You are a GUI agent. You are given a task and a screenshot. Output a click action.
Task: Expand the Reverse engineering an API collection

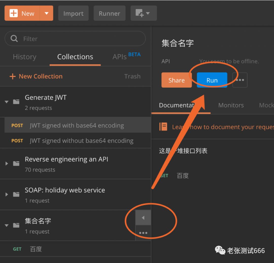[x=6, y=164]
